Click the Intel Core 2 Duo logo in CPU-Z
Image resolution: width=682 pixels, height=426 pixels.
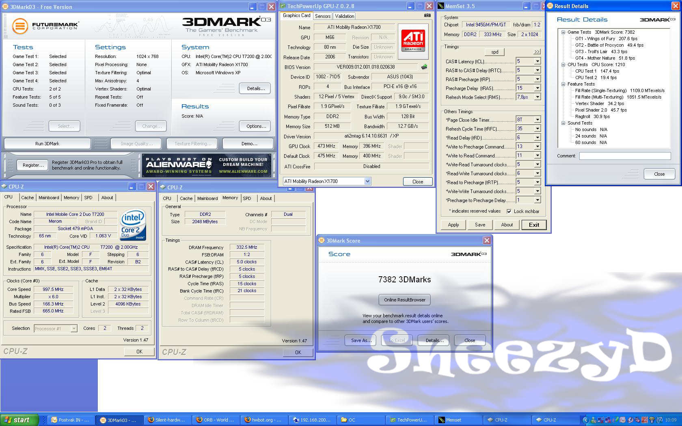point(133,225)
